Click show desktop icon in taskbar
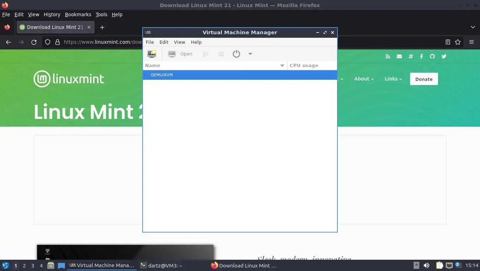This screenshot has width=480, height=271. pyautogui.click(x=61, y=266)
